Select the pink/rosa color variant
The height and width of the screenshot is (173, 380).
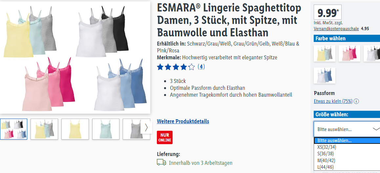coord(349,53)
